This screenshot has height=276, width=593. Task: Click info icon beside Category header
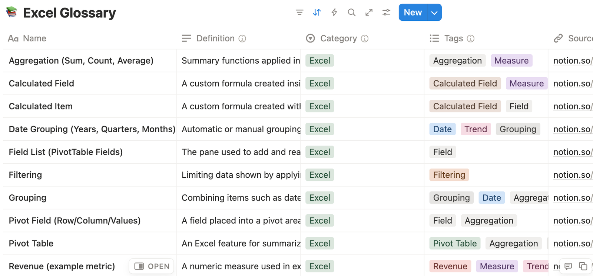pyautogui.click(x=365, y=38)
